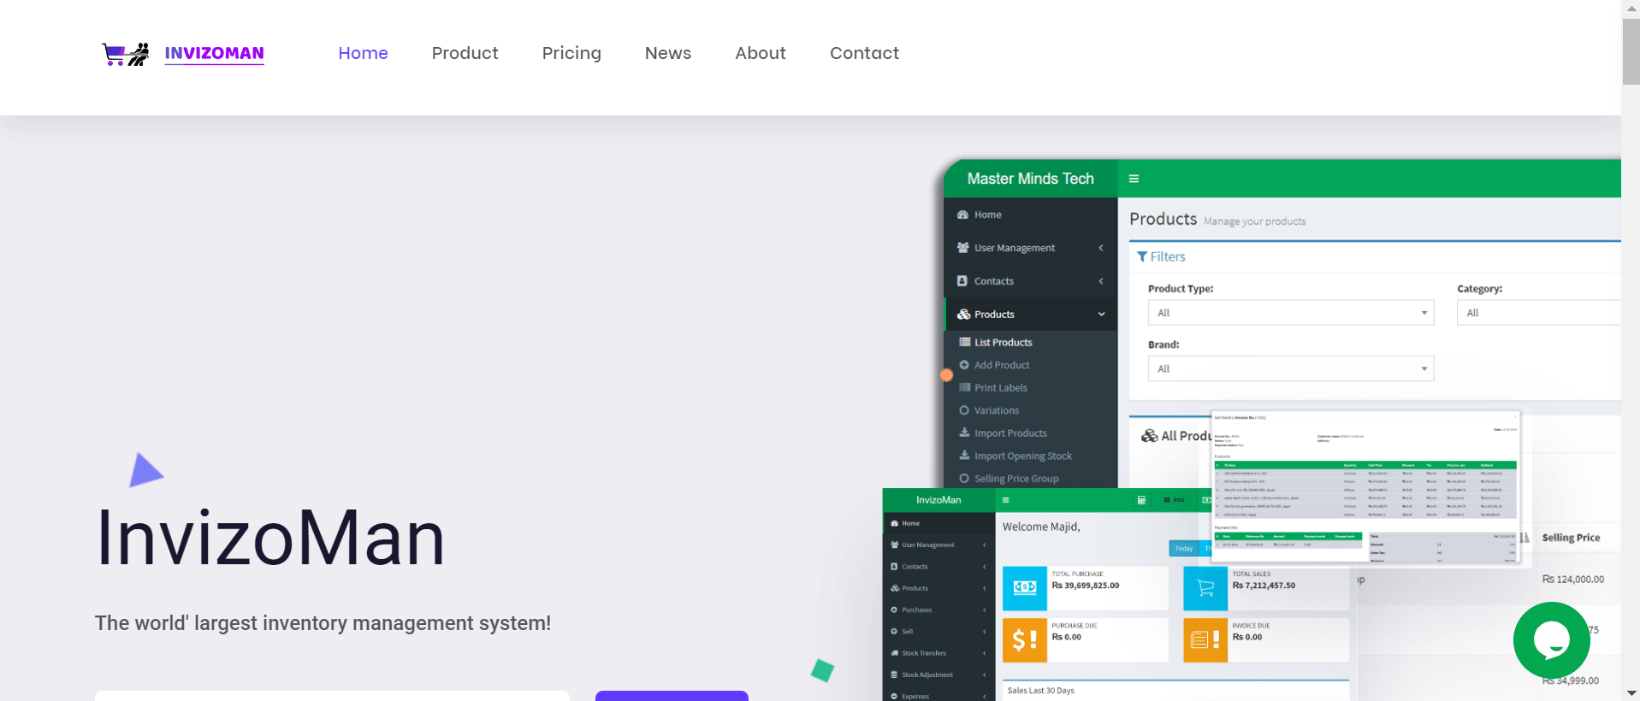Open the Brand dropdown
The image size is (1640, 701).
click(1289, 368)
